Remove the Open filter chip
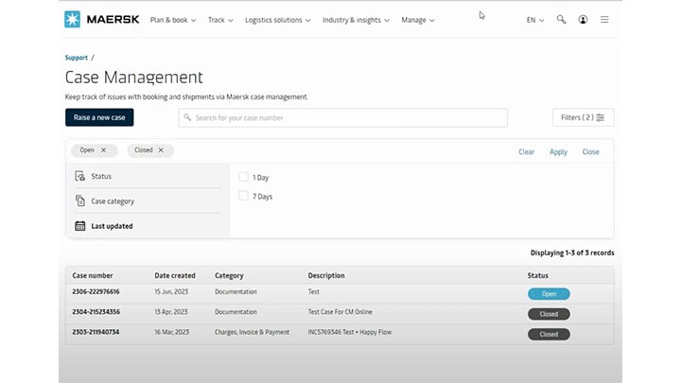 pos(103,150)
